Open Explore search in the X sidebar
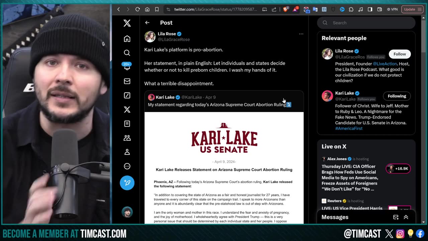428x241 pixels. [x=127, y=53]
